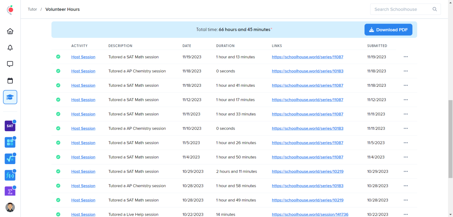Select the graduation cap tutor icon

coord(10,97)
